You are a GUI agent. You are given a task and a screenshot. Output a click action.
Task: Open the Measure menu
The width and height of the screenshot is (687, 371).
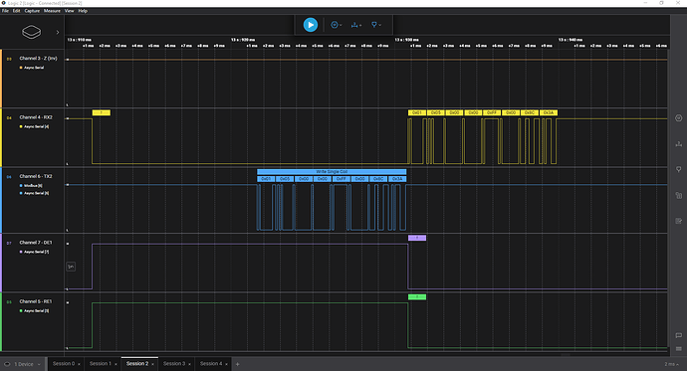[52, 11]
